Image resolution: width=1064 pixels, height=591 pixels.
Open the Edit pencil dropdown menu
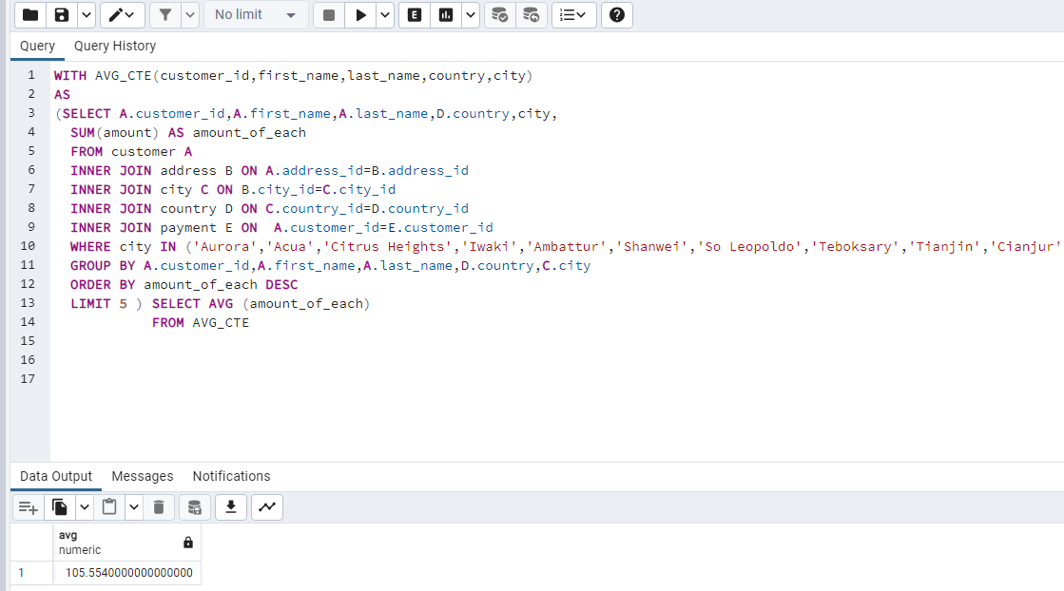(x=123, y=15)
